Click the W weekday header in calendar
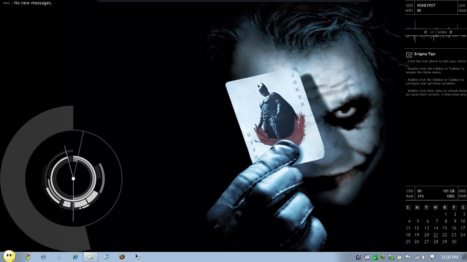The width and height of the screenshot is (467, 262). click(436, 207)
